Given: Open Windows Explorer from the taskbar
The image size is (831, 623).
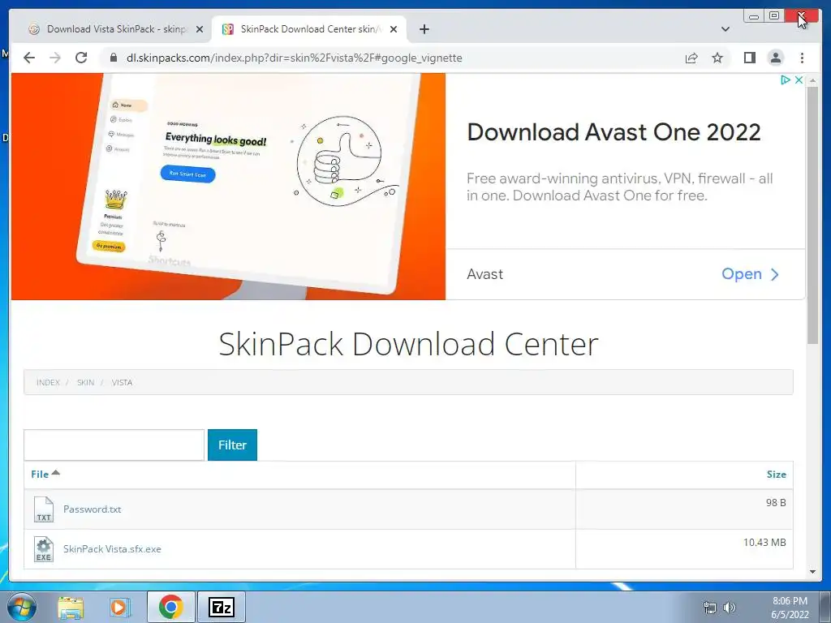Looking at the screenshot, I should pyautogui.click(x=71, y=607).
